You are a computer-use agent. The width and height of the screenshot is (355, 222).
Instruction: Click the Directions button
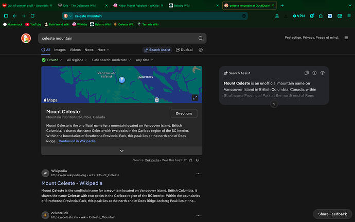point(184,113)
